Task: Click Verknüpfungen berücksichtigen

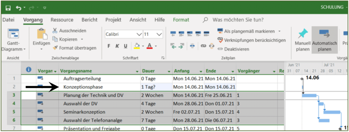Action: tap(252, 40)
